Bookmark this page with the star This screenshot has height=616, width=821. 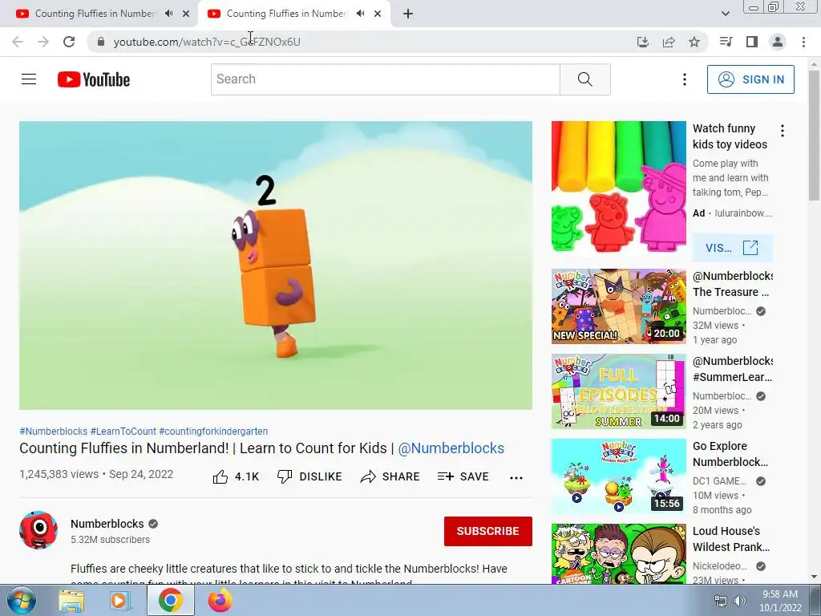(x=694, y=42)
